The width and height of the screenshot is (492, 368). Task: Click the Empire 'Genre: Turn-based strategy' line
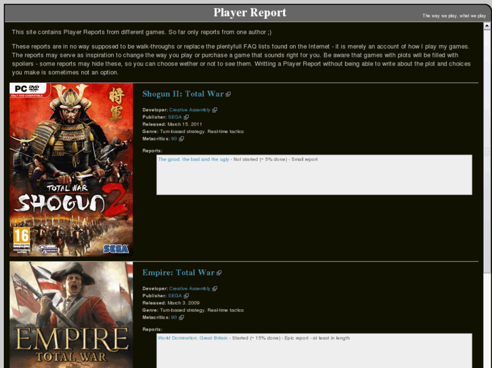193,310
